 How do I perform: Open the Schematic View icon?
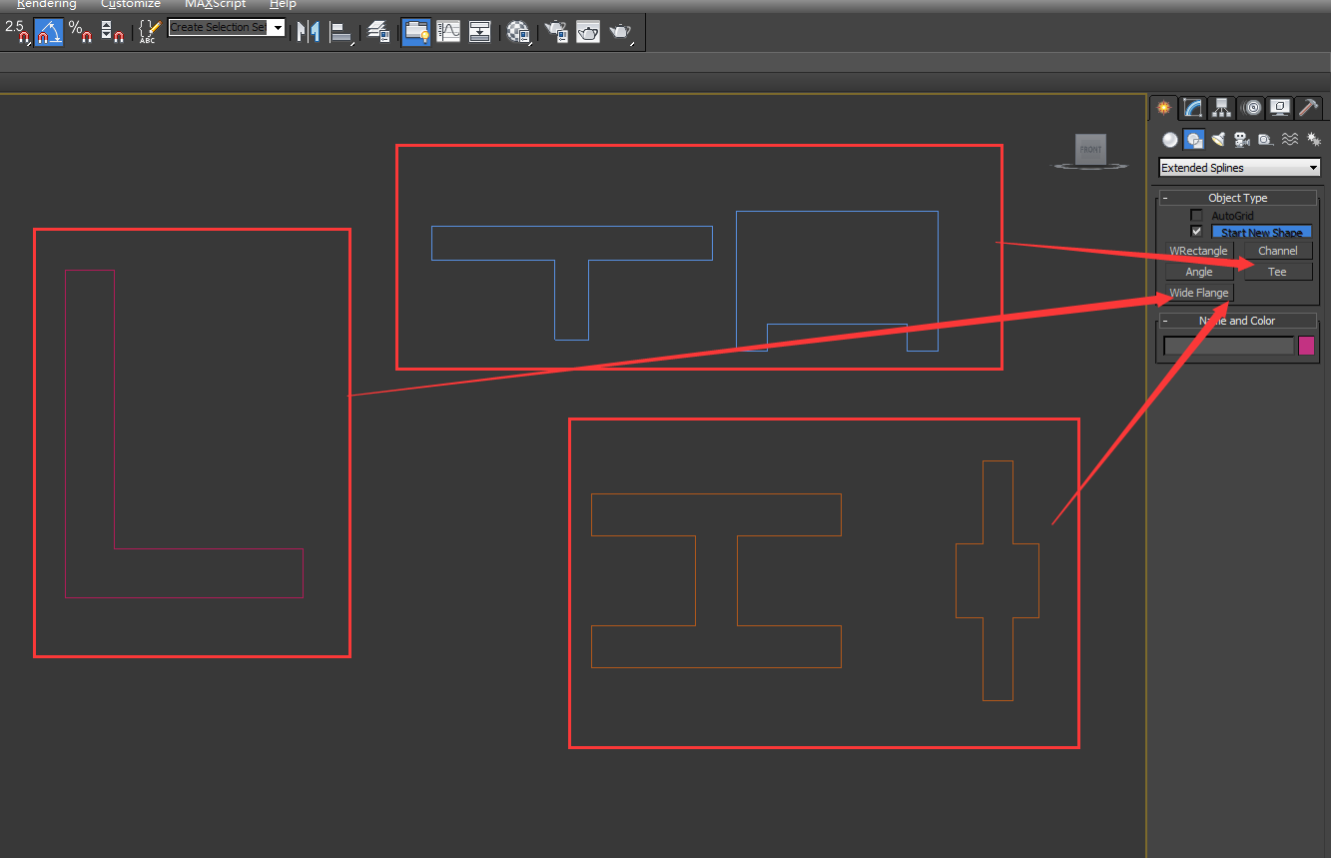(x=480, y=32)
